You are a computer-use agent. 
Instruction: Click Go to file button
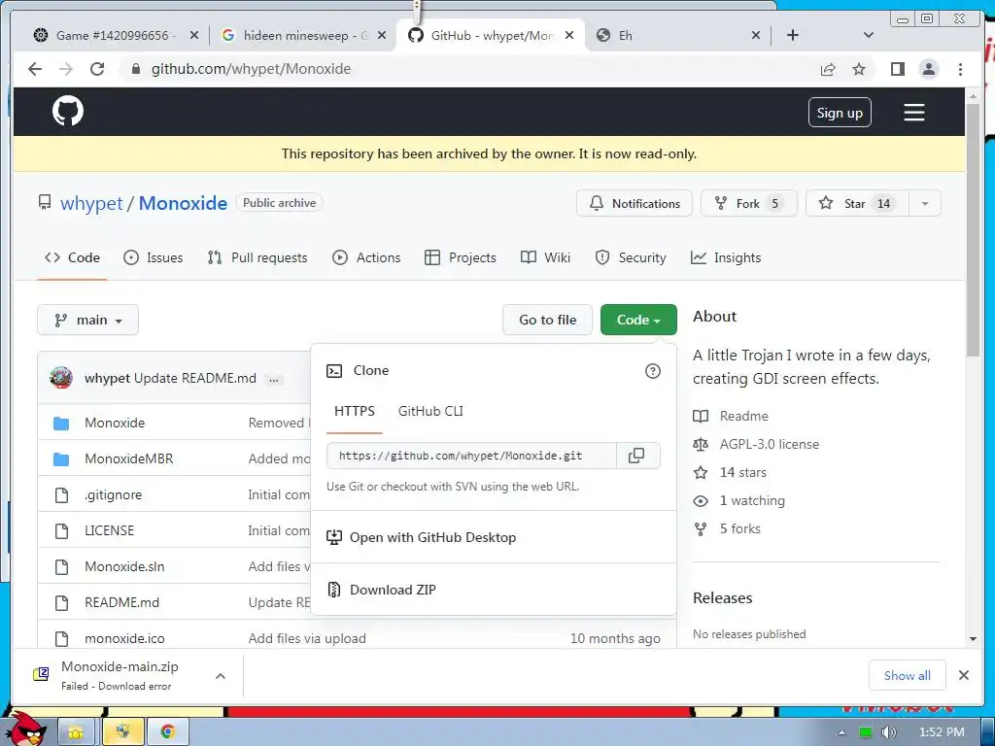[547, 320]
